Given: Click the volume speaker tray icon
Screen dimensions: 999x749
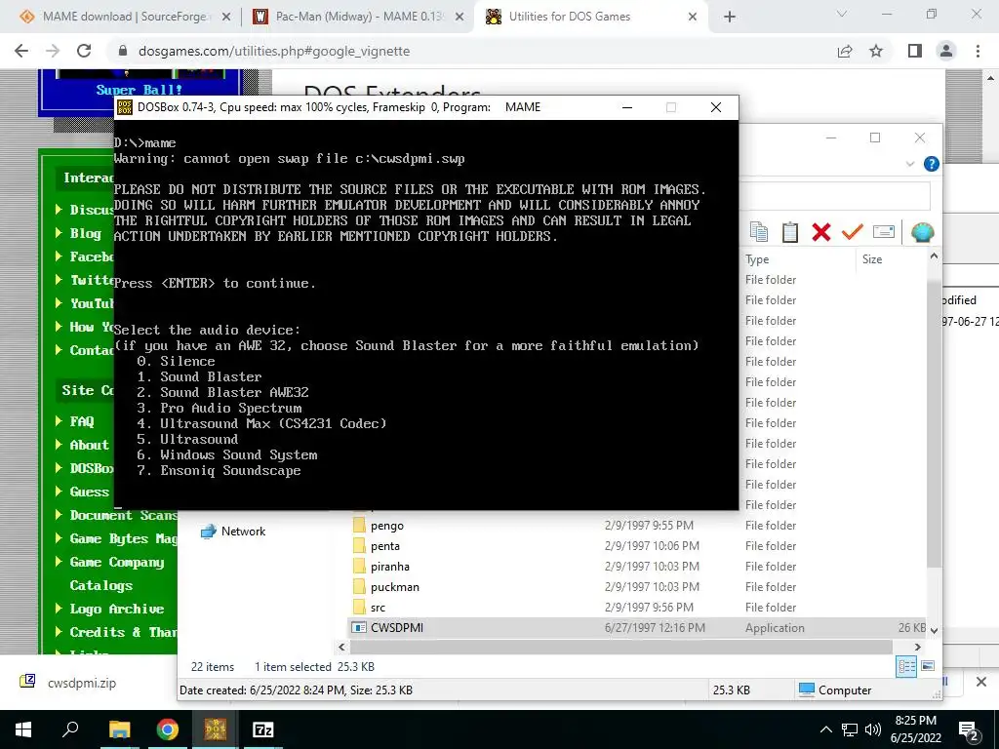Looking at the screenshot, I should coord(873,729).
